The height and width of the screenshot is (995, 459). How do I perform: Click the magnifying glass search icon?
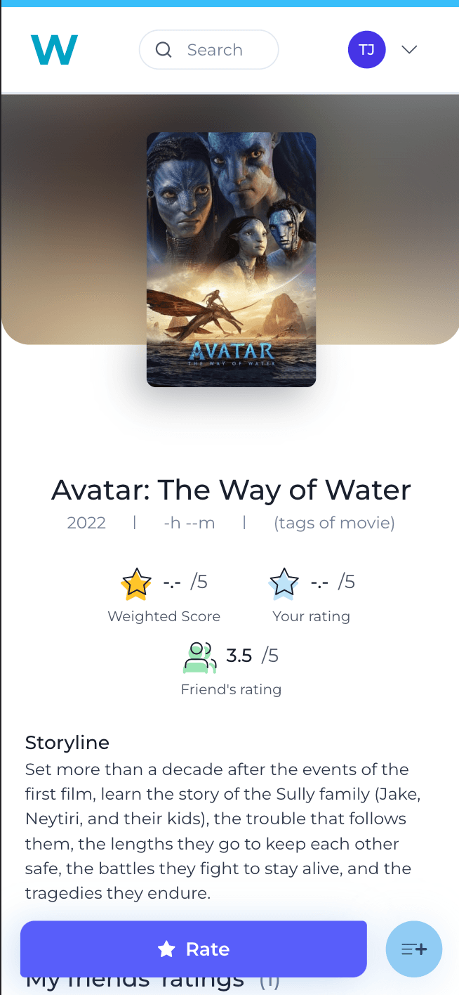pos(164,50)
